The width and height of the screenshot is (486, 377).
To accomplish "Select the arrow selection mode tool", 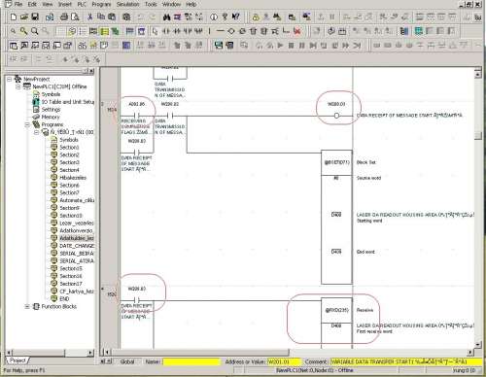I will pos(156,31).
